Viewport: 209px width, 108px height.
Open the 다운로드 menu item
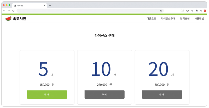click(x=151, y=18)
